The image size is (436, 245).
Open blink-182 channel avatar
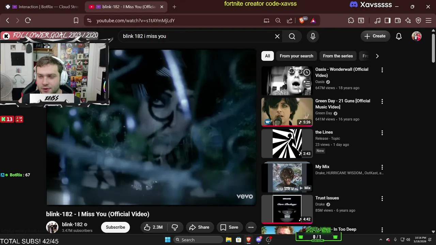pos(52,227)
